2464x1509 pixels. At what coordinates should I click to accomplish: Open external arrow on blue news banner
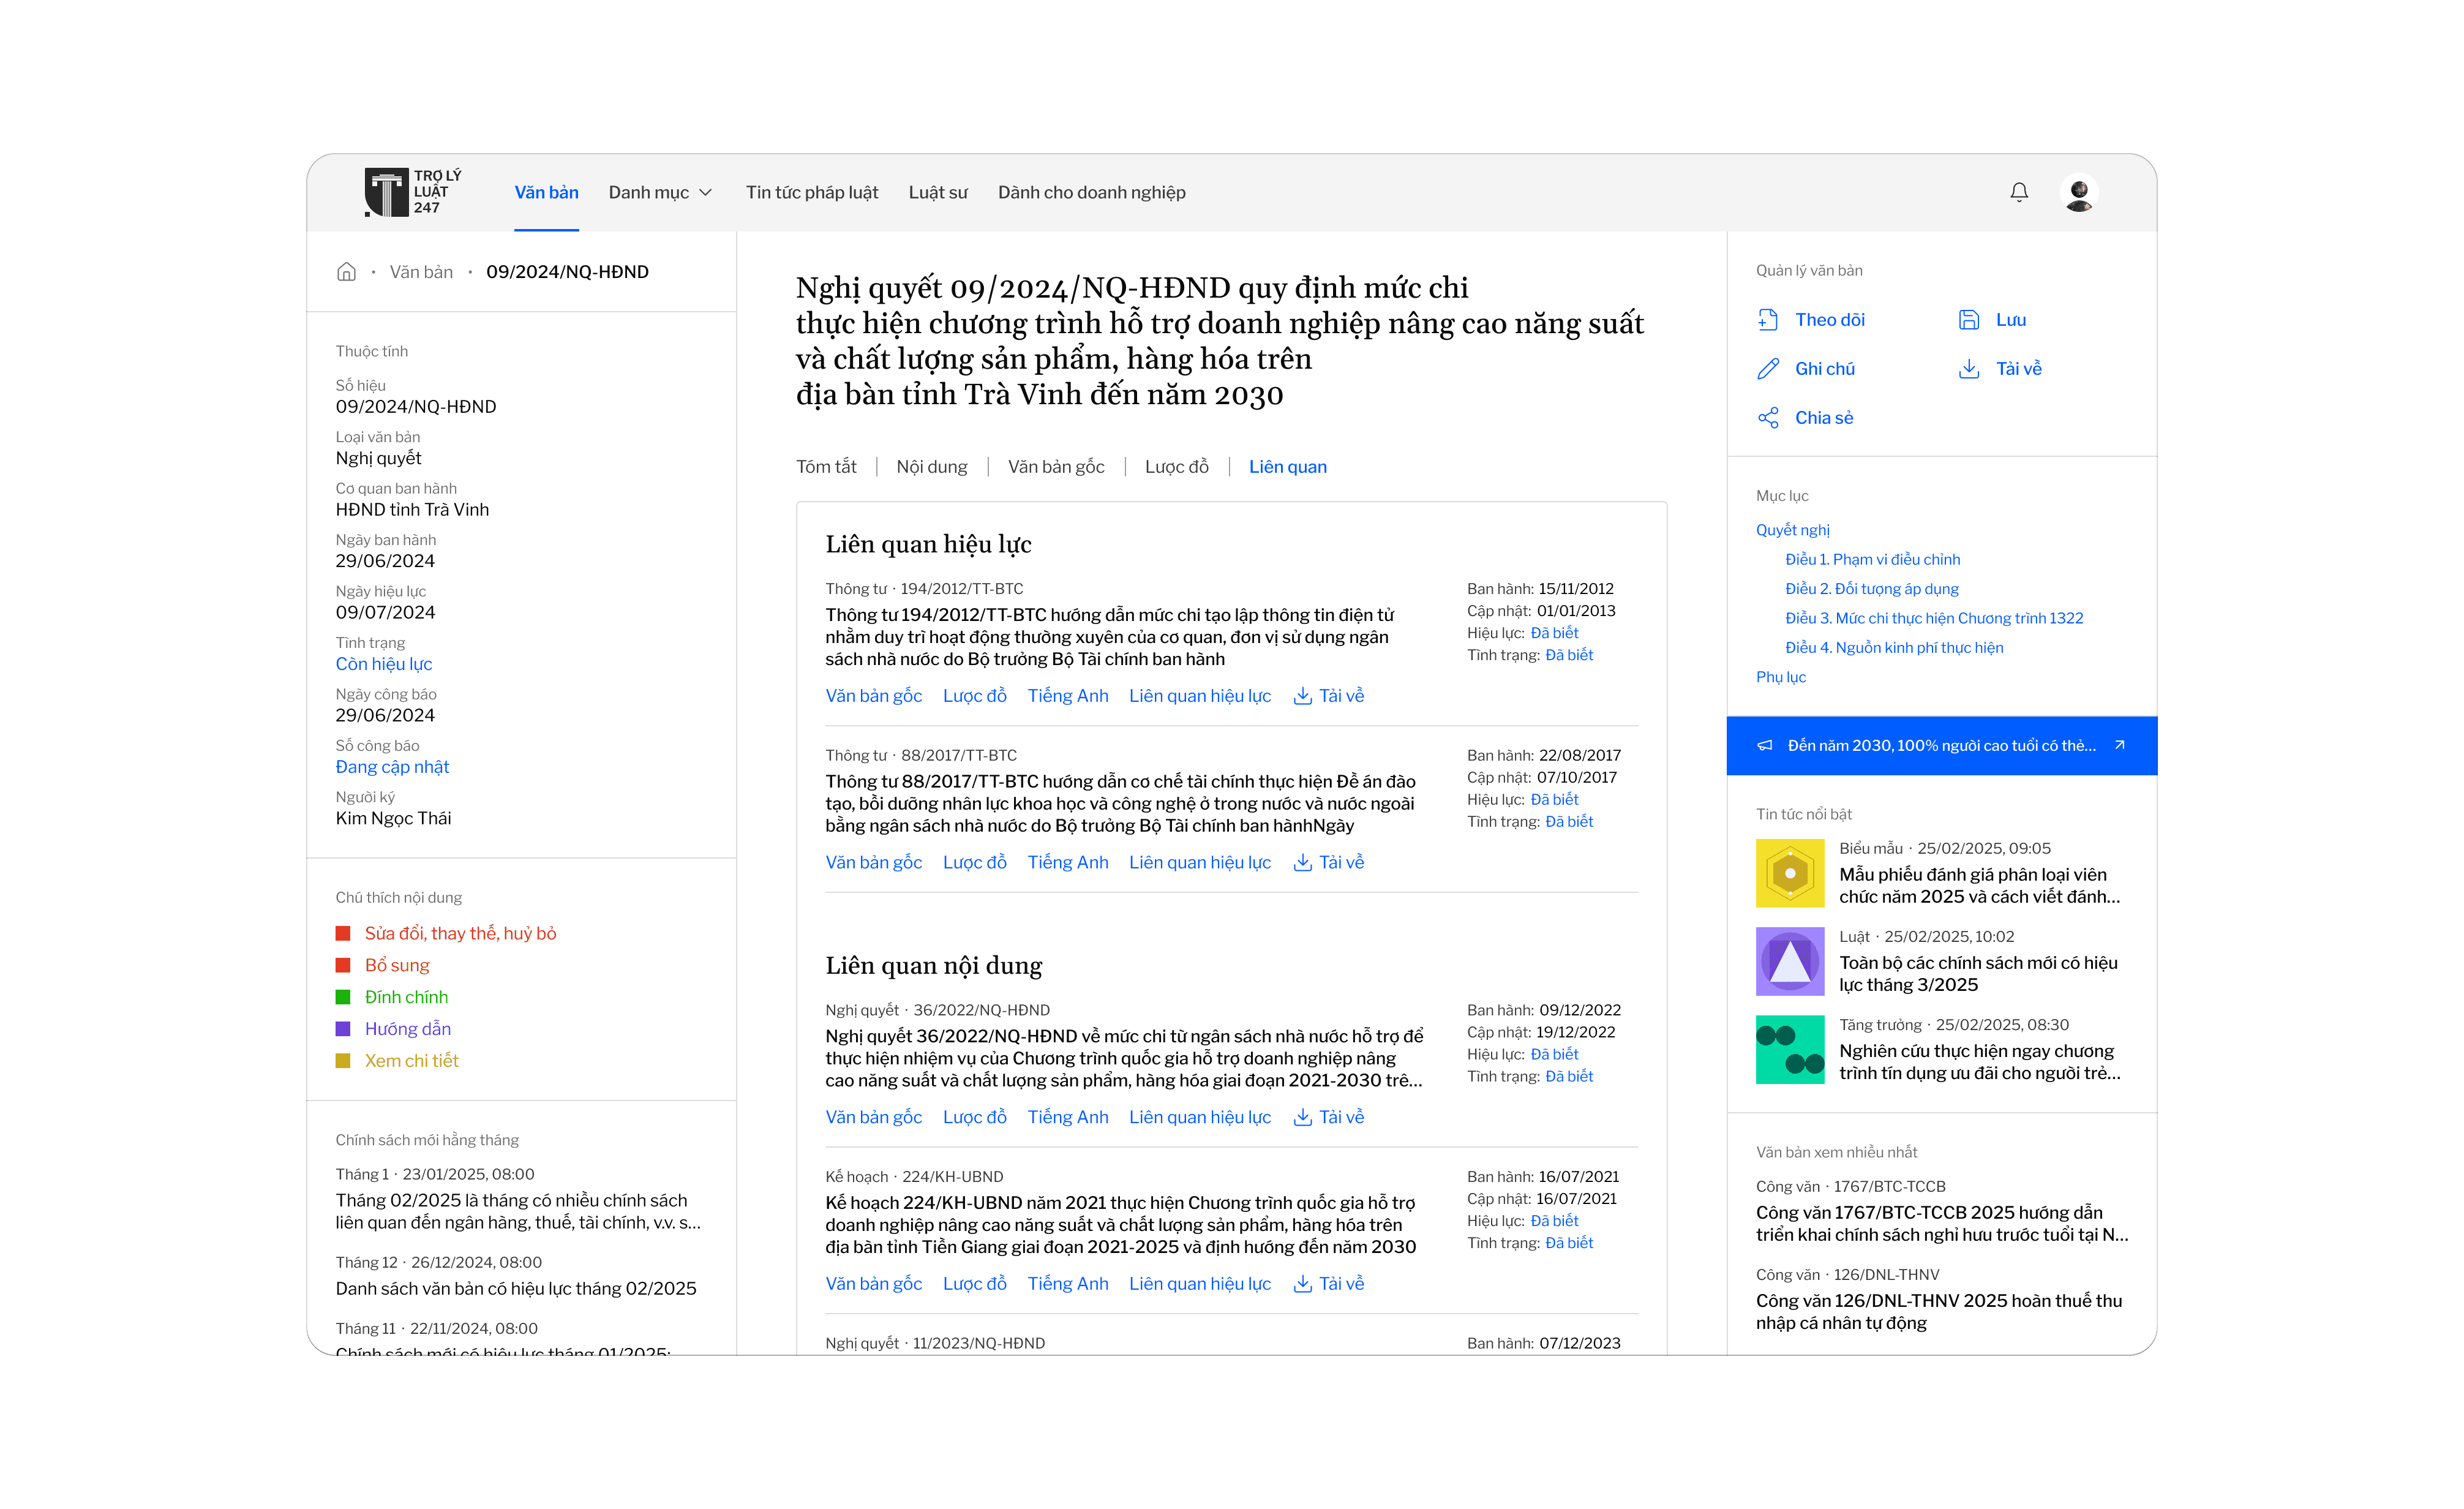[x=2119, y=745]
